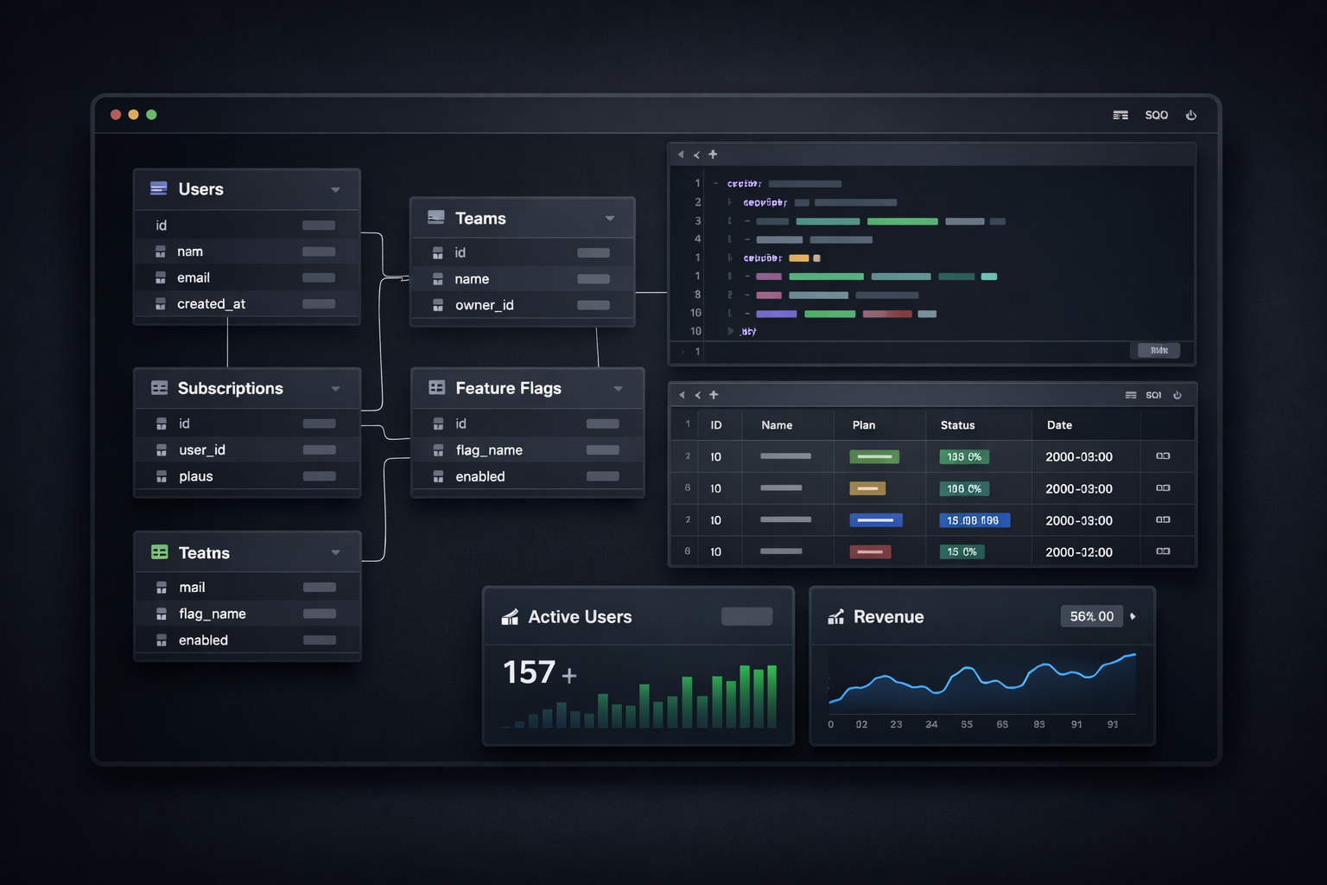Click the Subscriptions table icon
The width and height of the screenshot is (1327, 885).
click(160, 388)
